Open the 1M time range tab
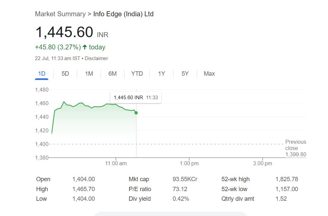Viewport: 328px width, 216px height. tap(89, 74)
